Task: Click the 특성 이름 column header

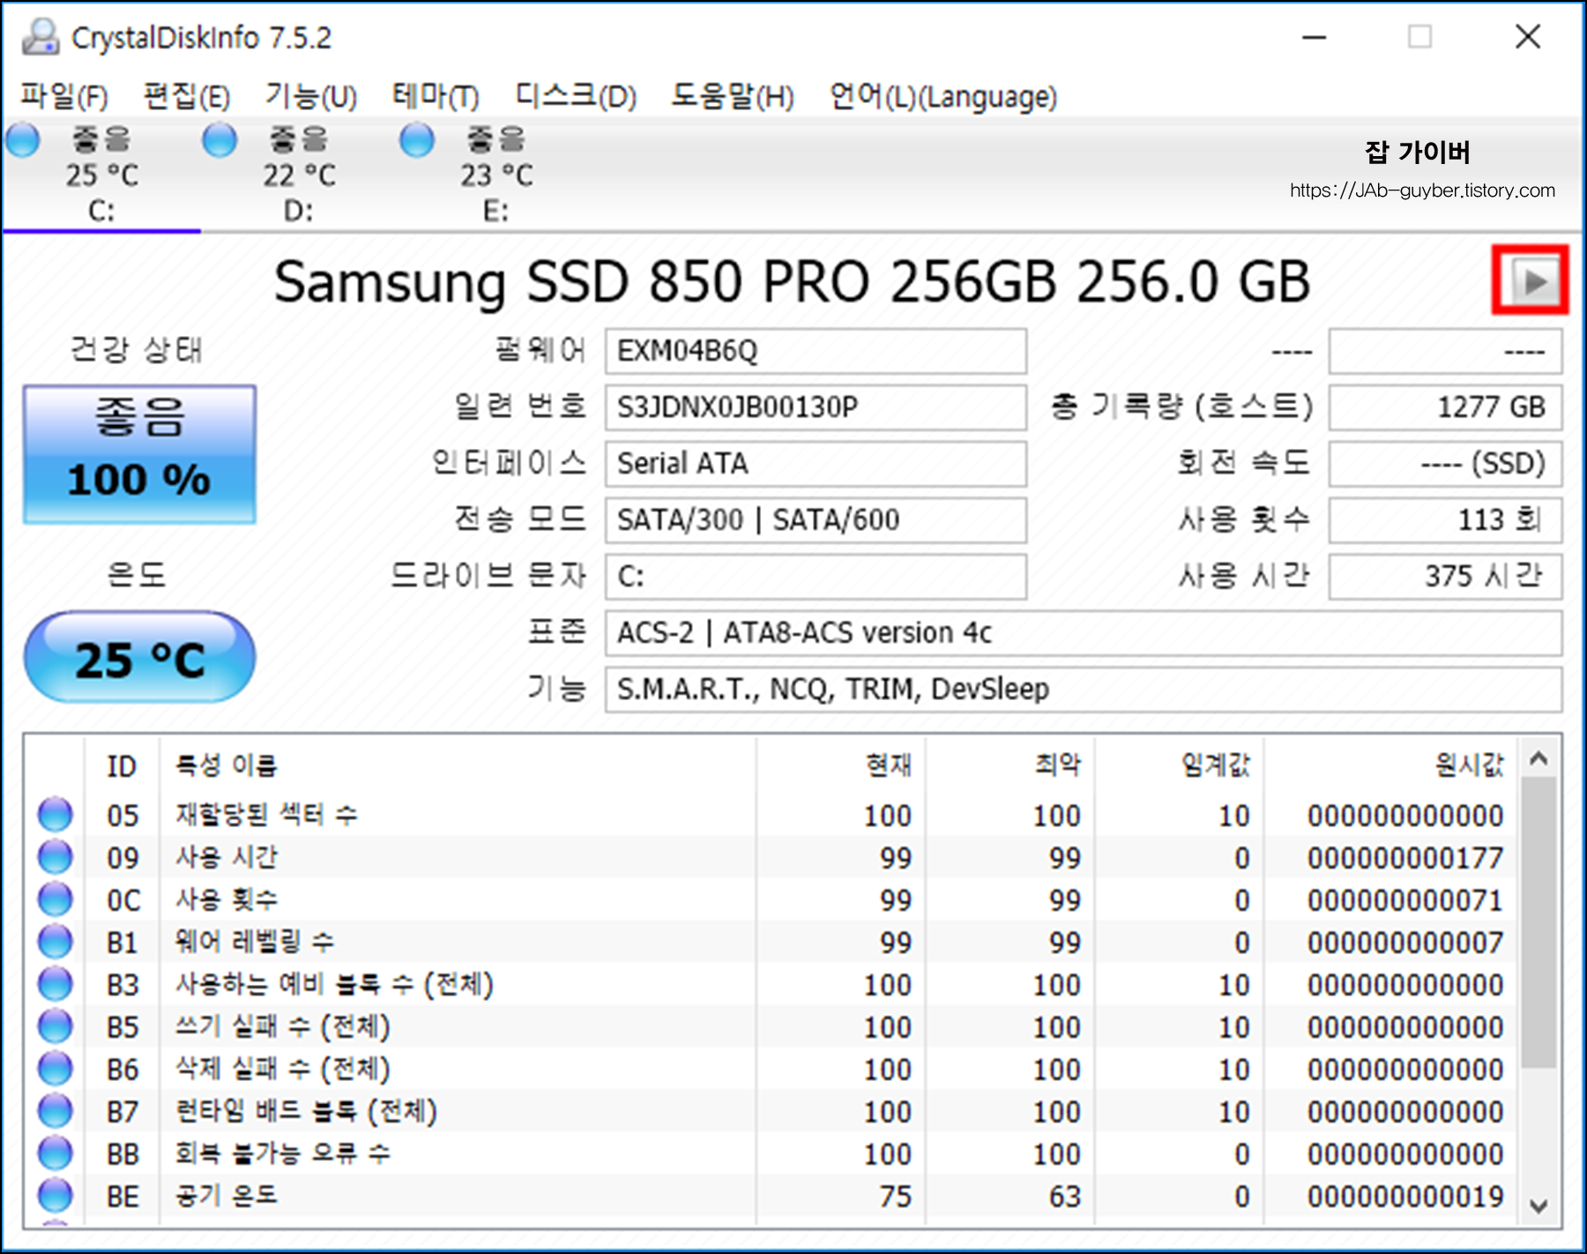Action: (458, 765)
